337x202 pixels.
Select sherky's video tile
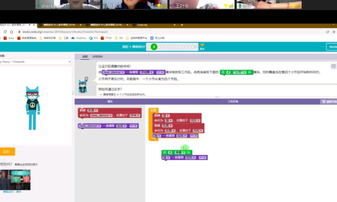click(x=68, y=4)
